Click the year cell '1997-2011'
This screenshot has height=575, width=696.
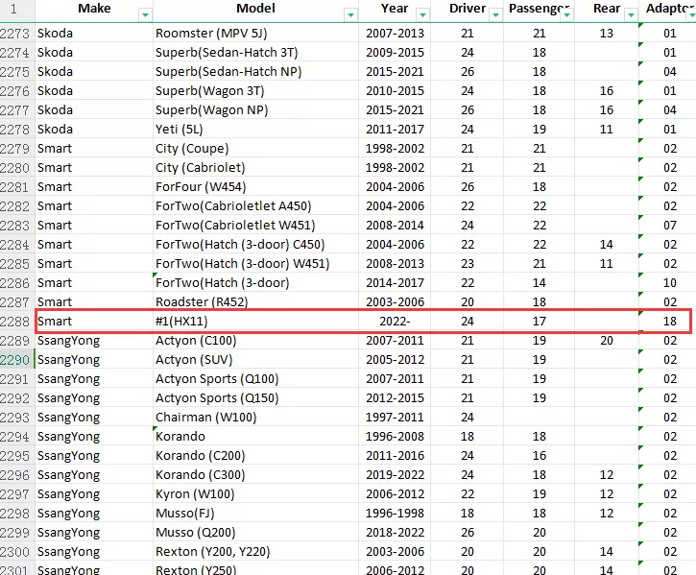(x=395, y=417)
